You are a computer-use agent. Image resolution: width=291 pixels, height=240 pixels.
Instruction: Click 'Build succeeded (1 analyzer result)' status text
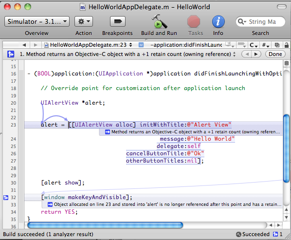point(48,234)
